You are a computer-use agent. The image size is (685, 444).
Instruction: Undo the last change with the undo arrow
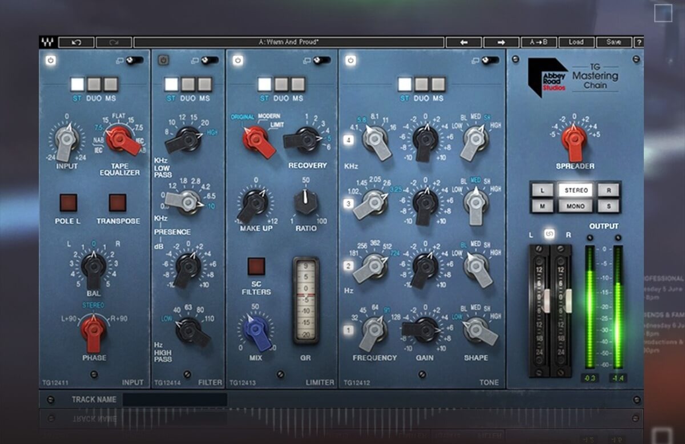(76, 42)
